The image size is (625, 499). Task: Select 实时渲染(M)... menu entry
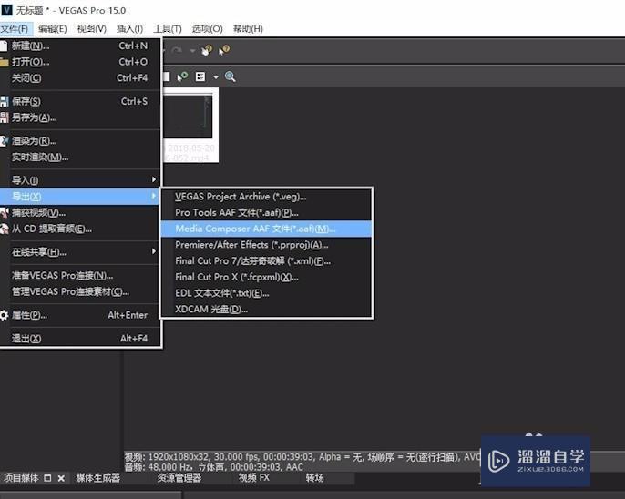point(80,158)
